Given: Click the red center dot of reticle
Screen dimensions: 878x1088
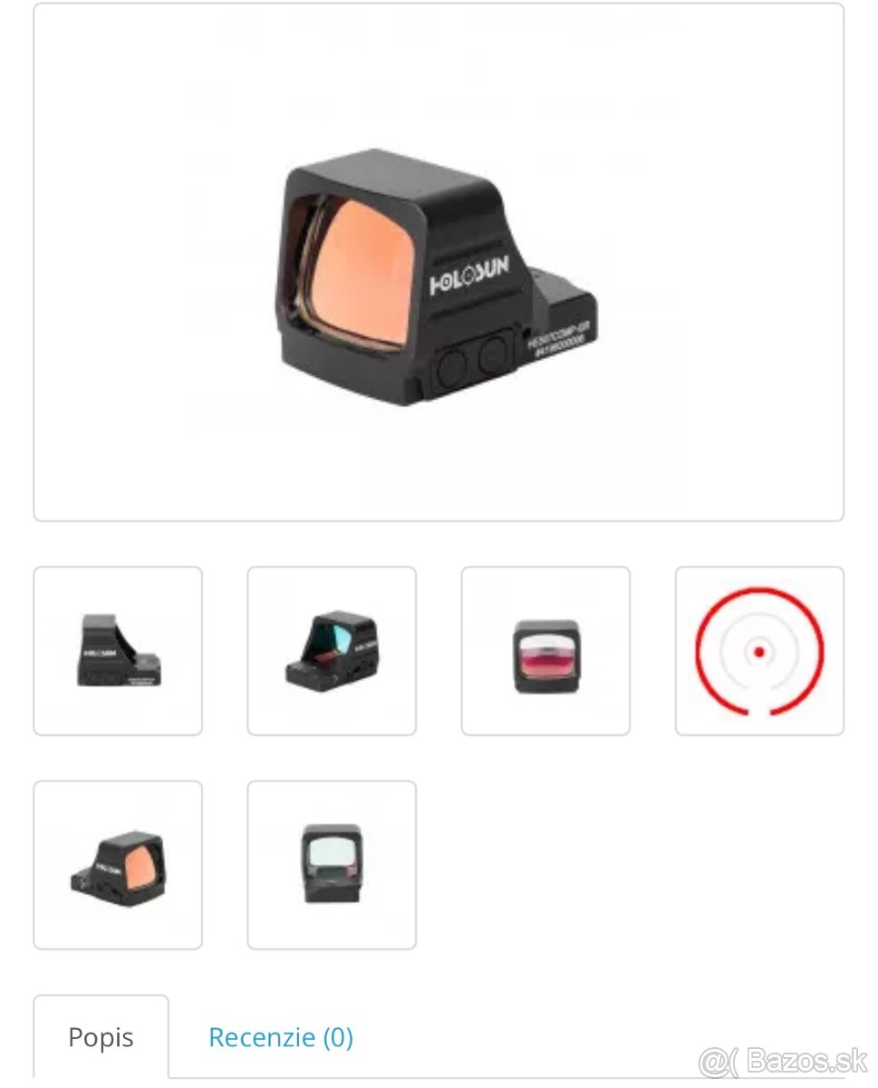Looking at the screenshot, I should click(x=759, y=651).
